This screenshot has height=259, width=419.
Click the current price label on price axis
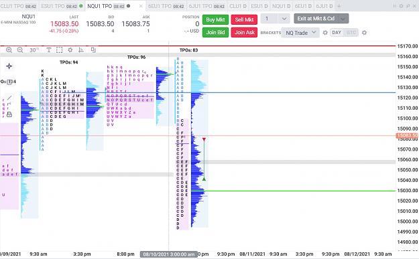click(407, 136)
